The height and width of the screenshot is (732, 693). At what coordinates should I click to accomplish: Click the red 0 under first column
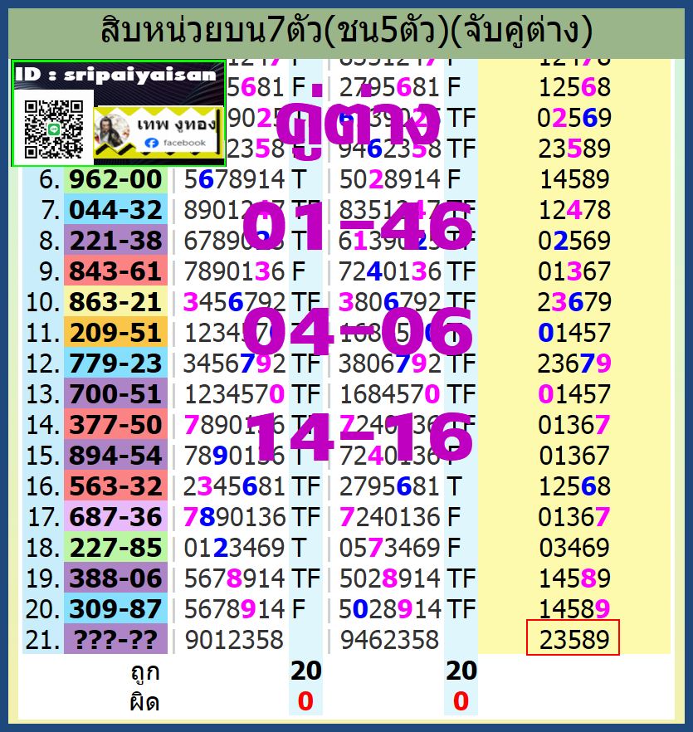point(305,702)
